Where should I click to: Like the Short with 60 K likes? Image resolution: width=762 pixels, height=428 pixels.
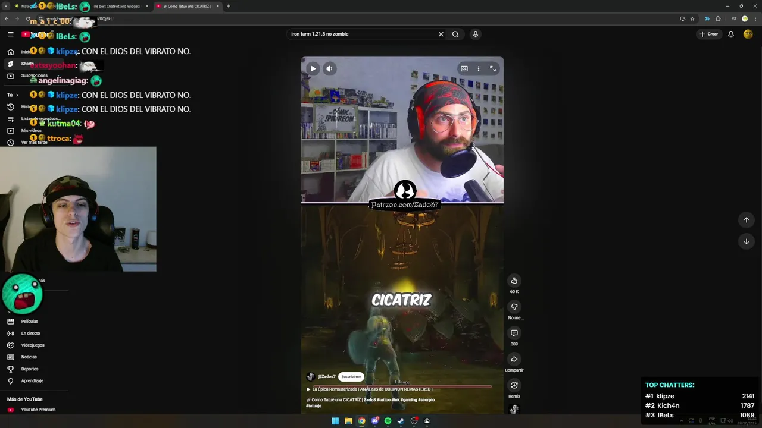pos(514,281)
